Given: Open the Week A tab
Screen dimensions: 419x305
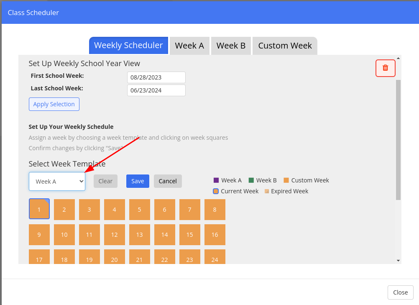Looking at the screenshot, I should (x=189, y=46).
